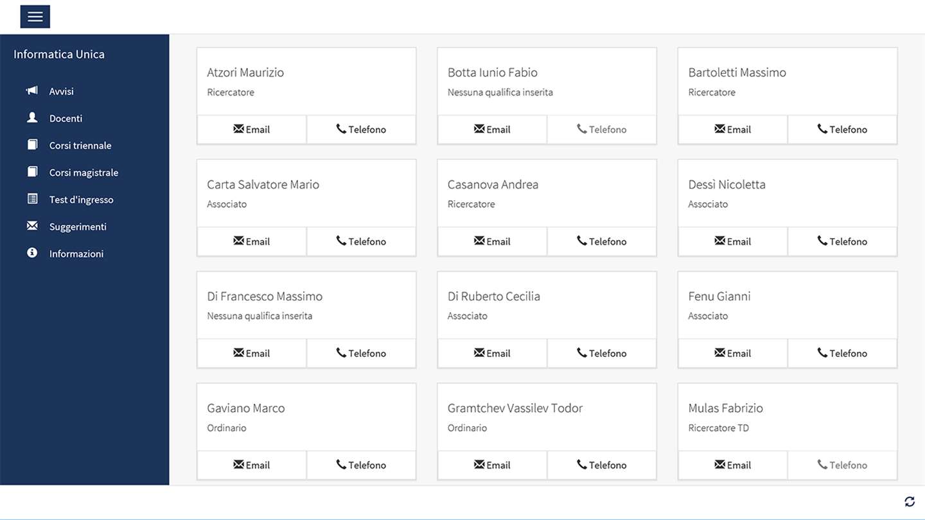Click the book icon beside Corsi triennale
Viewport: 925px width, 520px height.
(32, 144)
